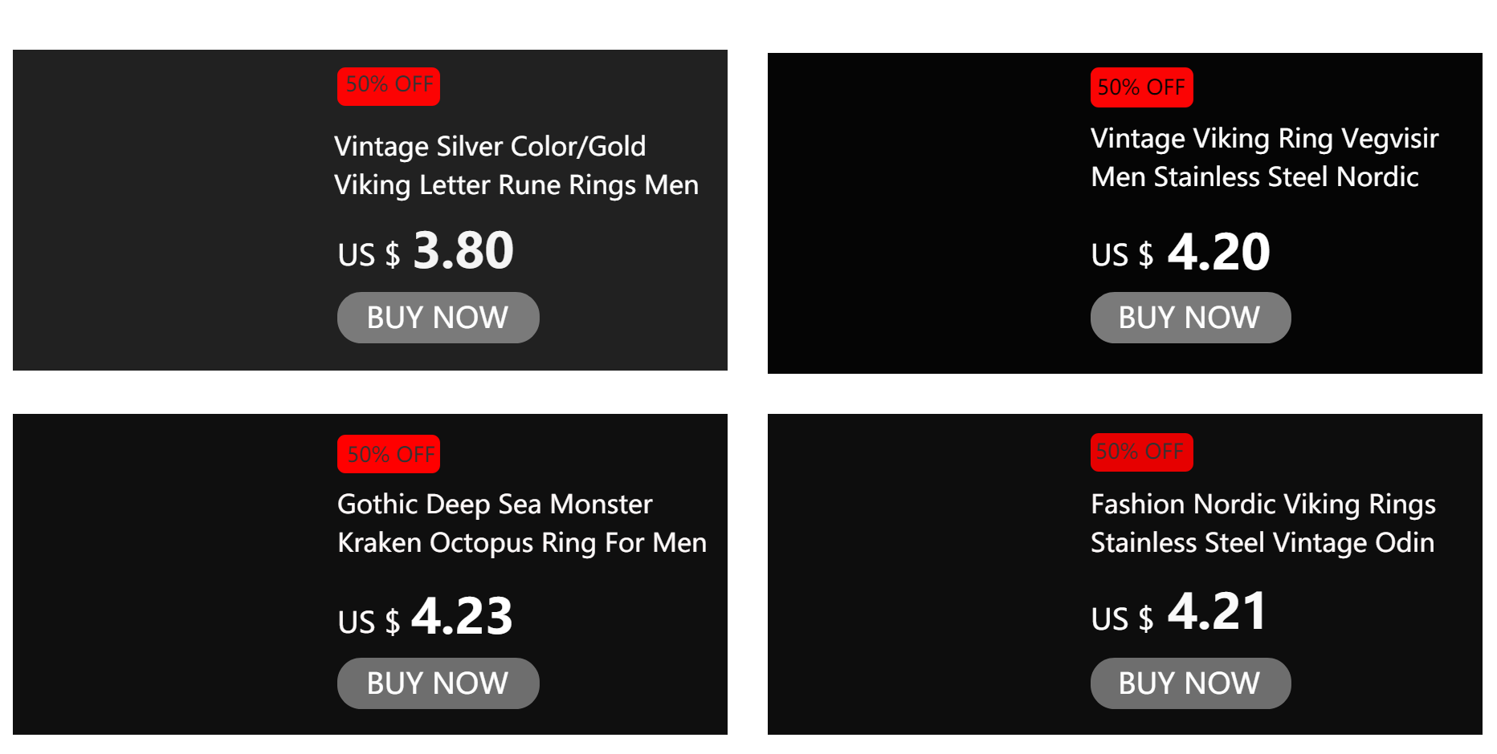Open the Gothic Deep Sea Monster Kraken title

pos(521,523)
